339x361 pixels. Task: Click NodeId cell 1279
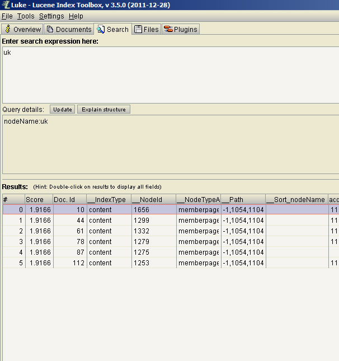tap(154, 241)
